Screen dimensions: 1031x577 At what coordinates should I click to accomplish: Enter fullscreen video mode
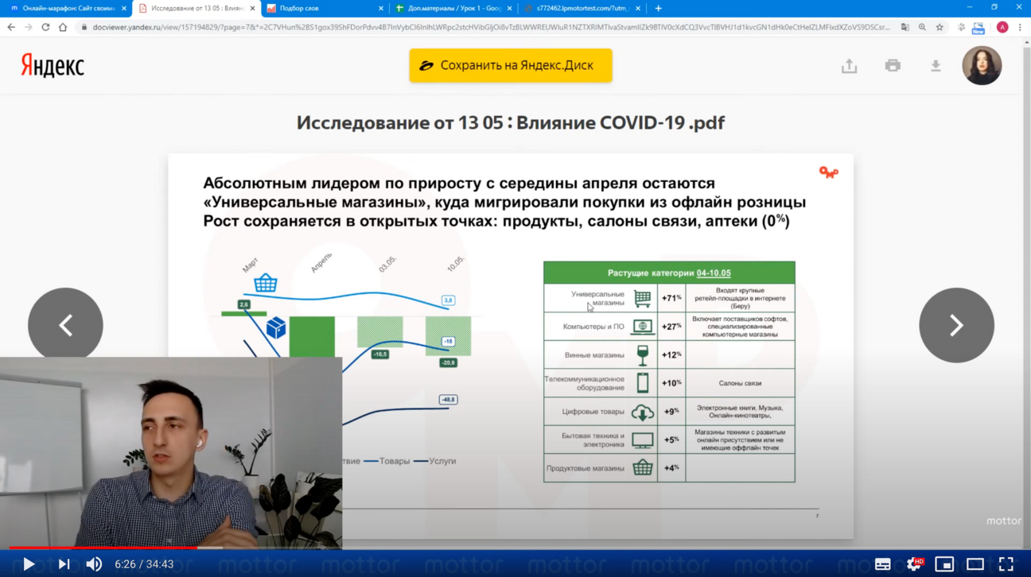(x=1006, y=564)
